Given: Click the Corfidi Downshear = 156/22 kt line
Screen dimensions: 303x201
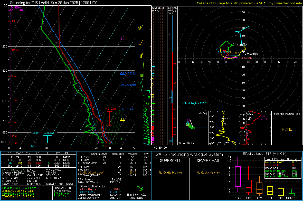Looking at the screenshot, I should 100,195.
